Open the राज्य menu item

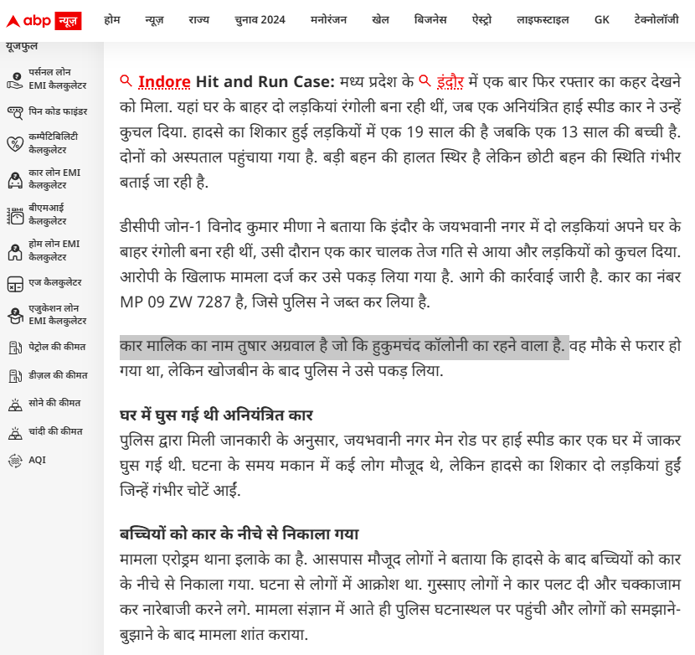198,20
